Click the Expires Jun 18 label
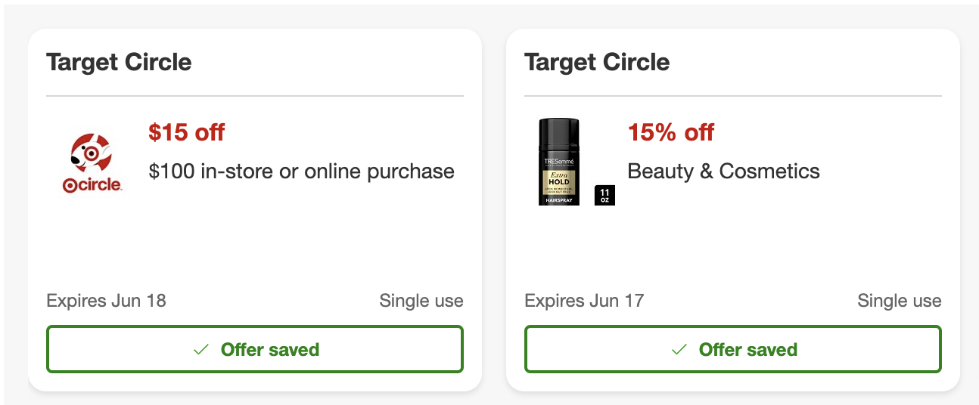The image size is (979, 405). [x=106, y=301]
